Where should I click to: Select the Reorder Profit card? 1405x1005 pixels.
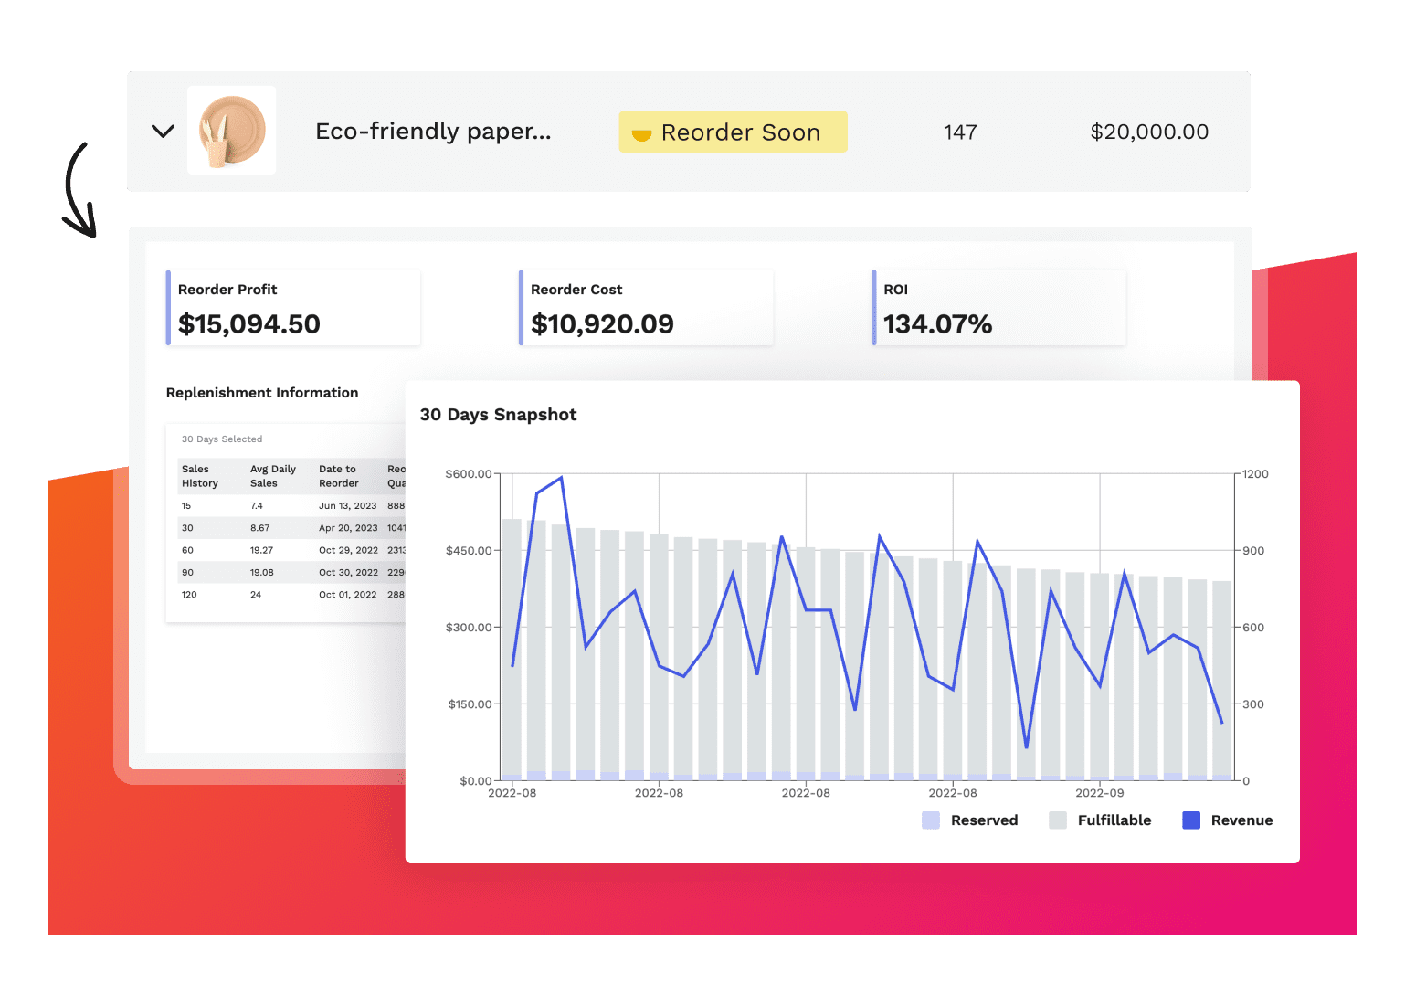(x=293, y=308)
